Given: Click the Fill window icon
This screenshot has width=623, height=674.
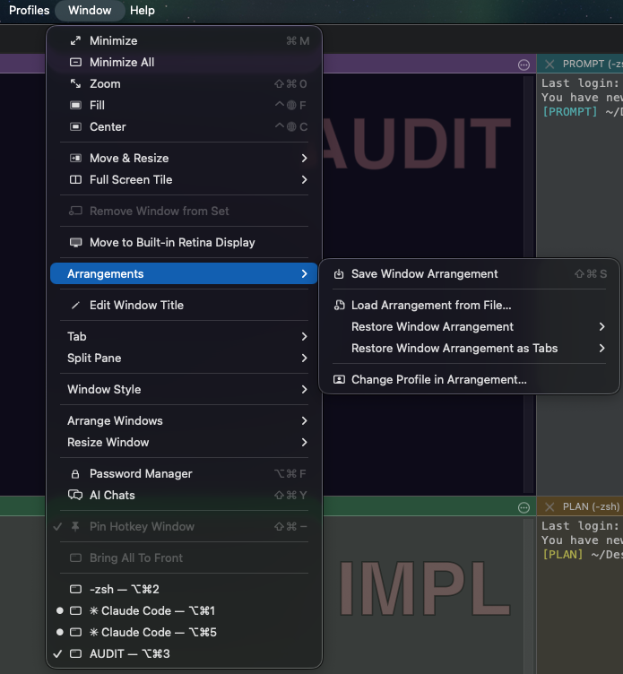Looking at the screenshot, I should (x=75, y=106).
